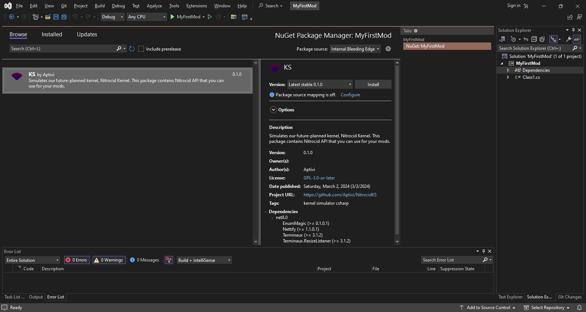Enable the Include prerelease checkbox
586x312 pixels.
141,49
